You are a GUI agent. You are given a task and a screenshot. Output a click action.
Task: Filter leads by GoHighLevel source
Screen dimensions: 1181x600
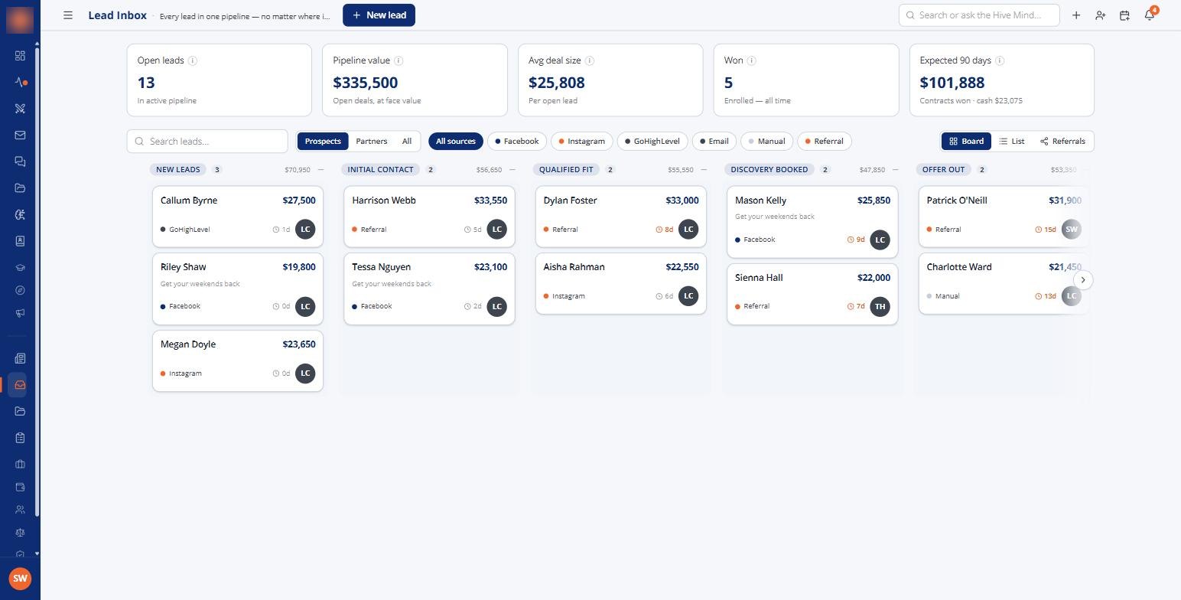tap(652, 142)
